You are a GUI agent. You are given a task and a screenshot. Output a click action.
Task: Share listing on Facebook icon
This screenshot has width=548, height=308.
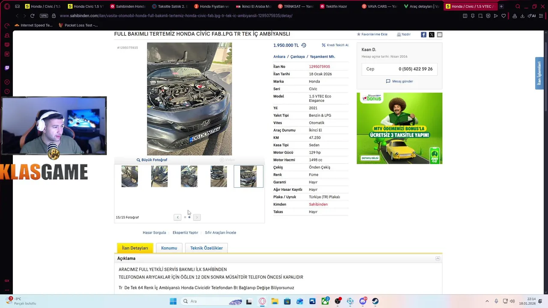(x=423, y=35)
